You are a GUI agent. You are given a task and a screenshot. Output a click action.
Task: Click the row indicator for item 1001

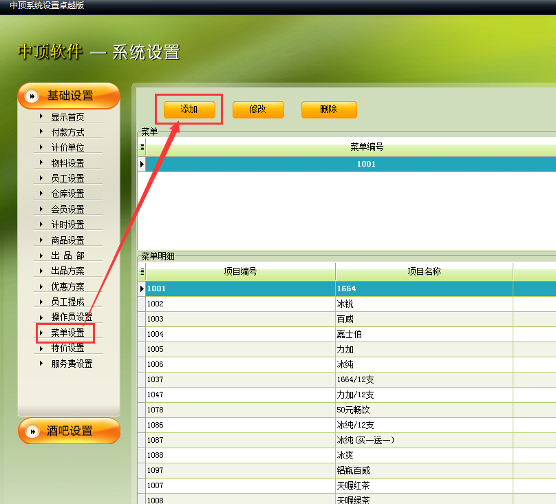142,288
